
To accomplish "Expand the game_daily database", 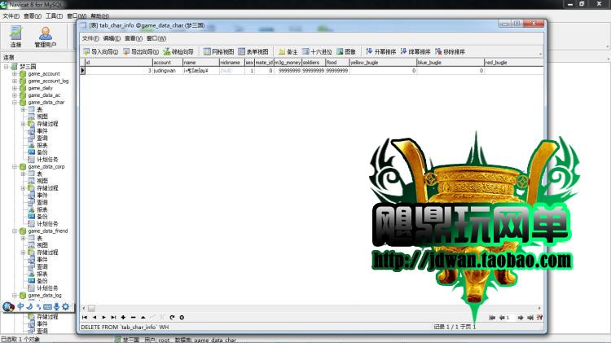I will click(15, 88).
